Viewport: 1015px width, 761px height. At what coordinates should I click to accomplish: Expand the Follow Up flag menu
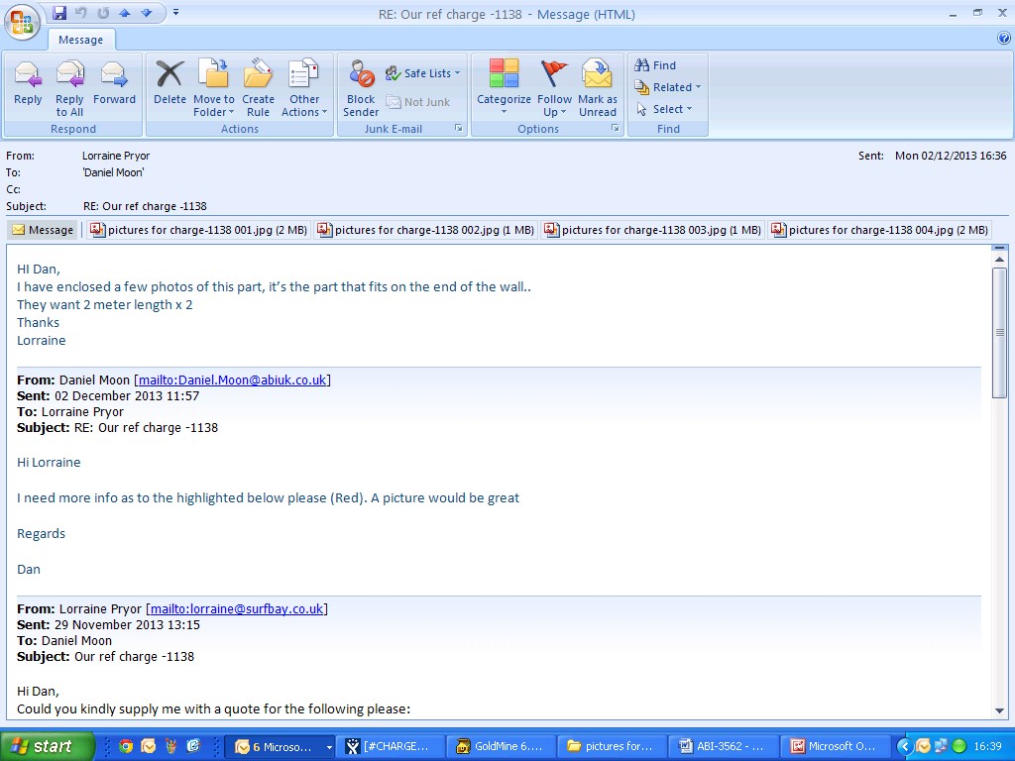tap(554, 86)
